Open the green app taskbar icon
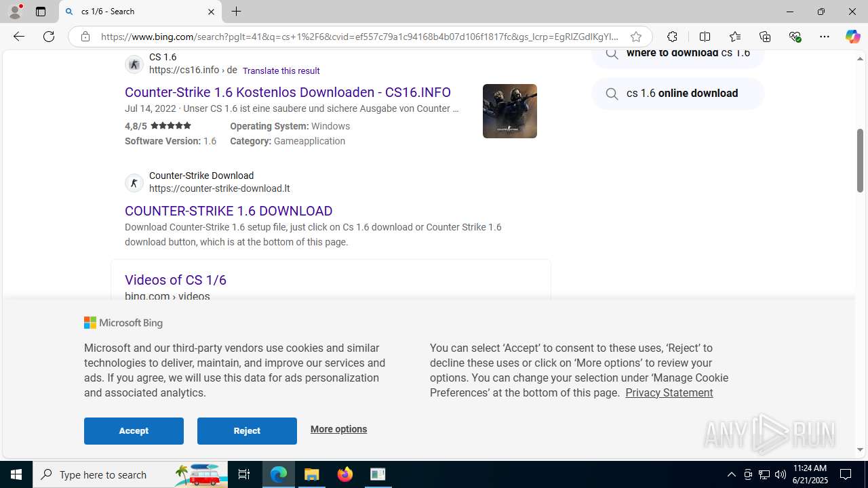 pos(378,474)
